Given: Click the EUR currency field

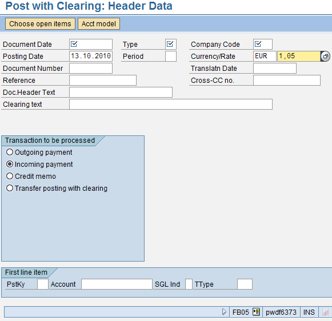Looking at the screenshot, I should point(265,56).
